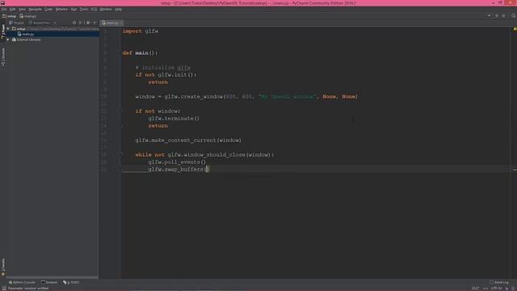The height and width of the screenshot is (291, 517).
Task: Click the PyCharm app icon in title bar
Action: tap(2, 2)
